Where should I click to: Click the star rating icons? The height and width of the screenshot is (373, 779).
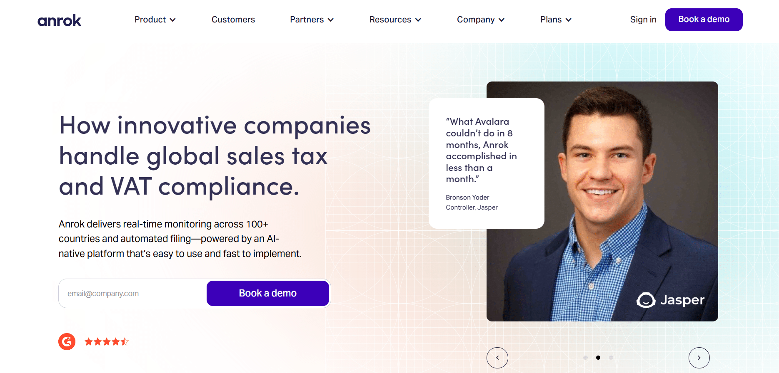point(107,342)
